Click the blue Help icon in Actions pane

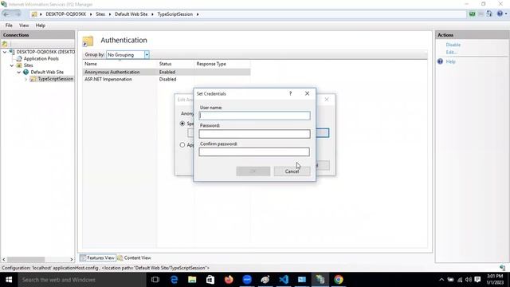[440, 61]
